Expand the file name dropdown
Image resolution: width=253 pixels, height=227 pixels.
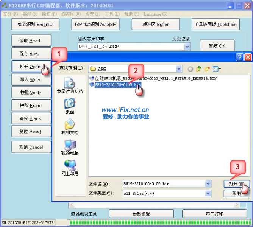[x=208, y=184]
